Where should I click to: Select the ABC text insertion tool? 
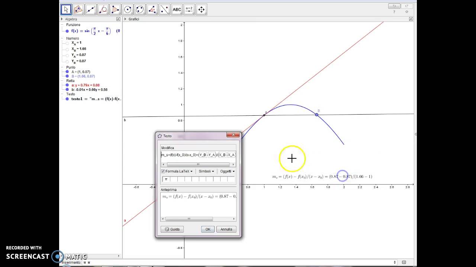pyautogui.click(x=177, y=10)
